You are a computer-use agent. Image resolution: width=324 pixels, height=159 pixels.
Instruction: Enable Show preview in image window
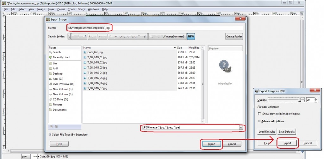(x=260, y=114)
